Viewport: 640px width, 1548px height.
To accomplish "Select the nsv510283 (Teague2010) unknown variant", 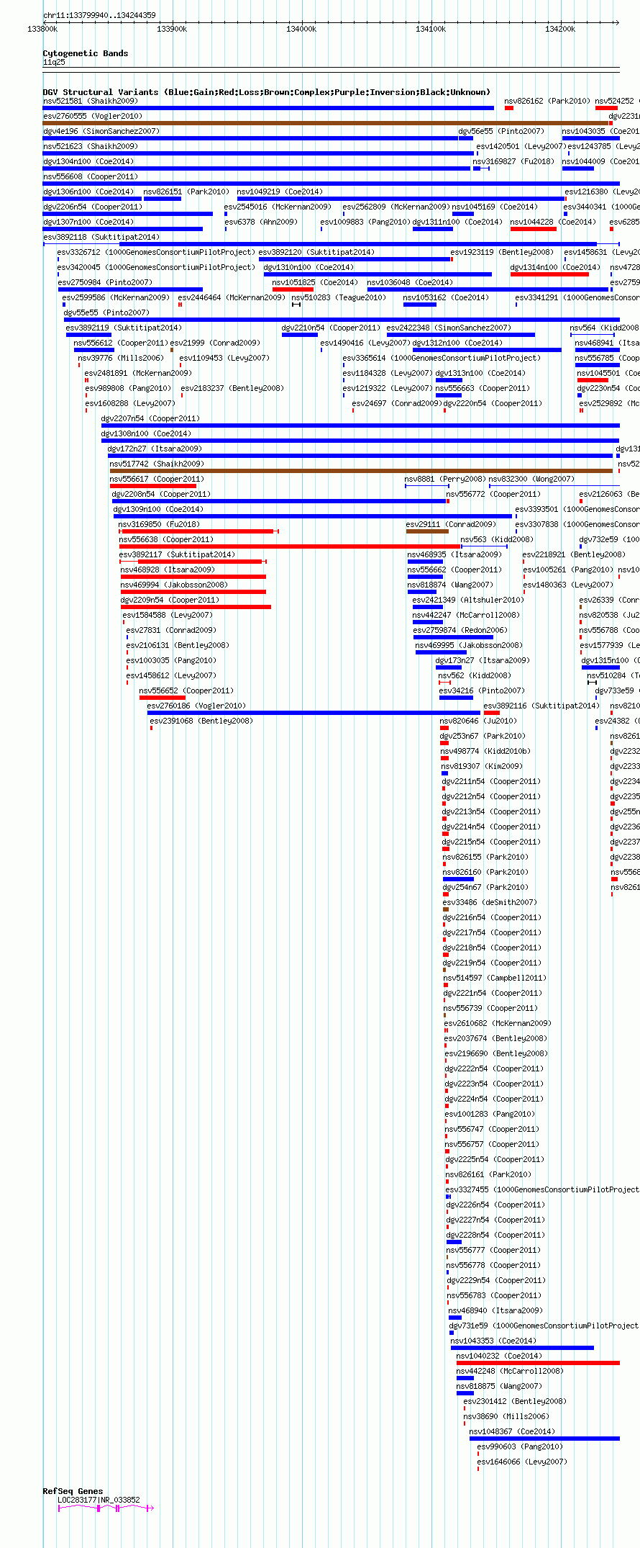I will (x=296, y=305).
